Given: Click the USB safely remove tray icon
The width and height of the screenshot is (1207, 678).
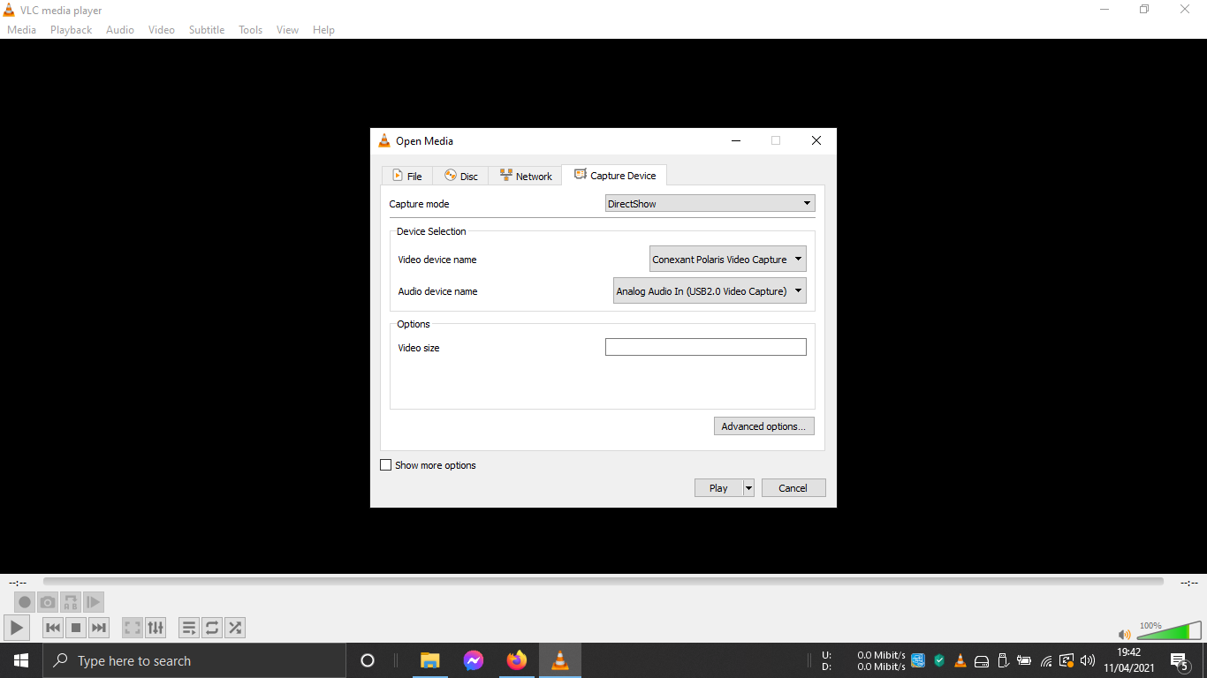Looking at the screenshot, I should [x=1003, y=660].
